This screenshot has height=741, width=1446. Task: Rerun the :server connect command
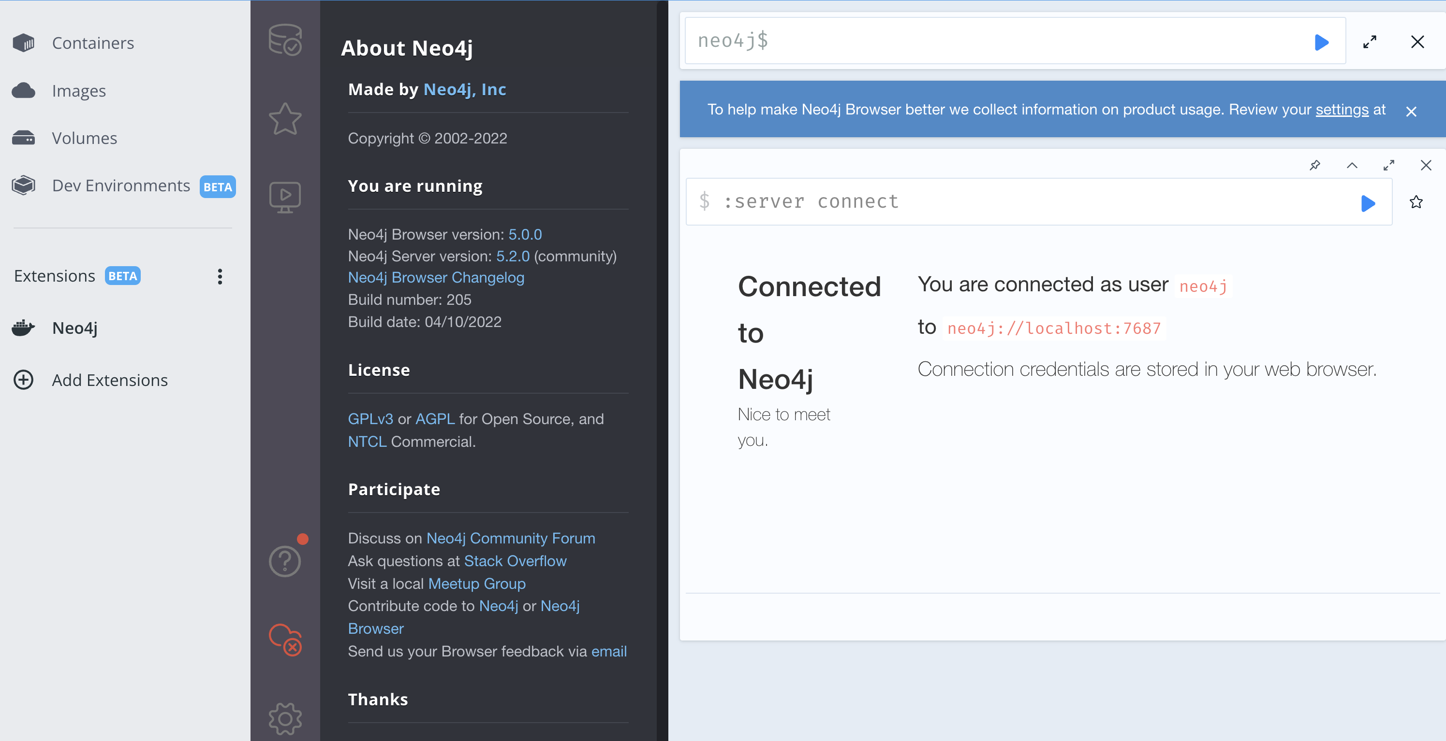point(1368,203)
